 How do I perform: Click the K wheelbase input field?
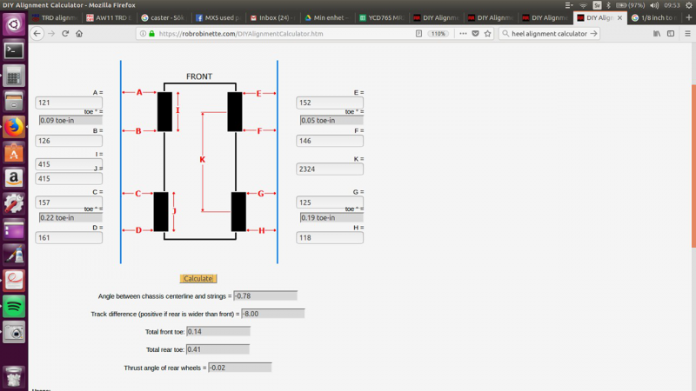point(330,169)
